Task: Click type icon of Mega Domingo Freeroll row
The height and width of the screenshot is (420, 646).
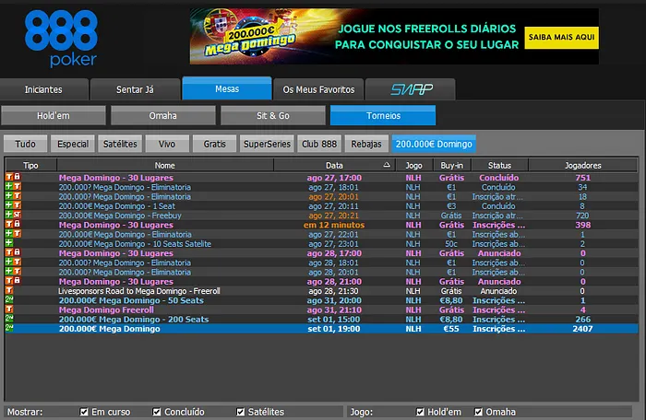Action: tap(8, 309)
